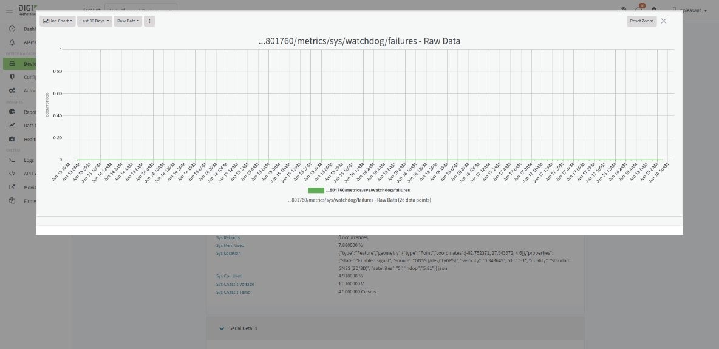Click the occurrences y-axis label
This screenshot has width=719, height=349.
coord(47,104)
